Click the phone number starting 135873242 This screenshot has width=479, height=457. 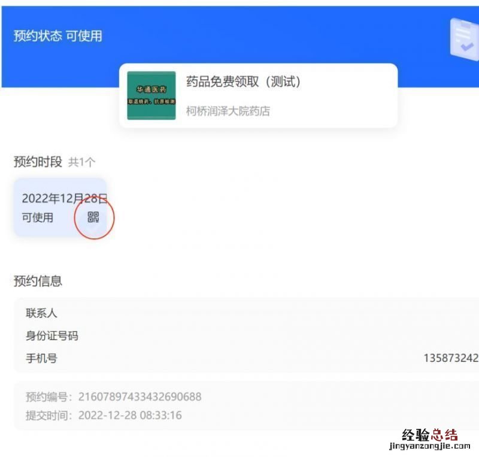click(x=451, y=358)
